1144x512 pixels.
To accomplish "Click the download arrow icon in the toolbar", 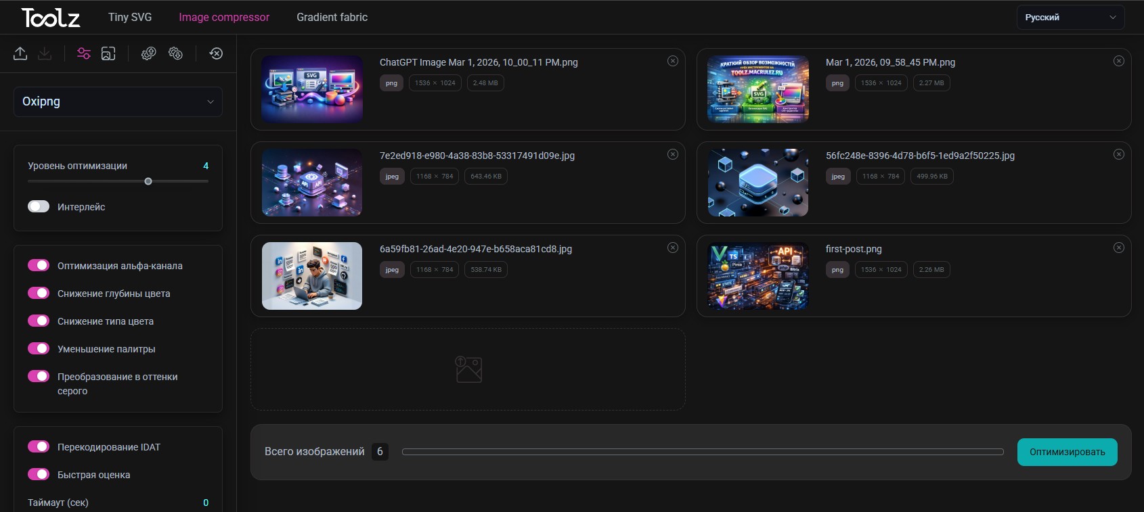I will (x=45, y=53).
